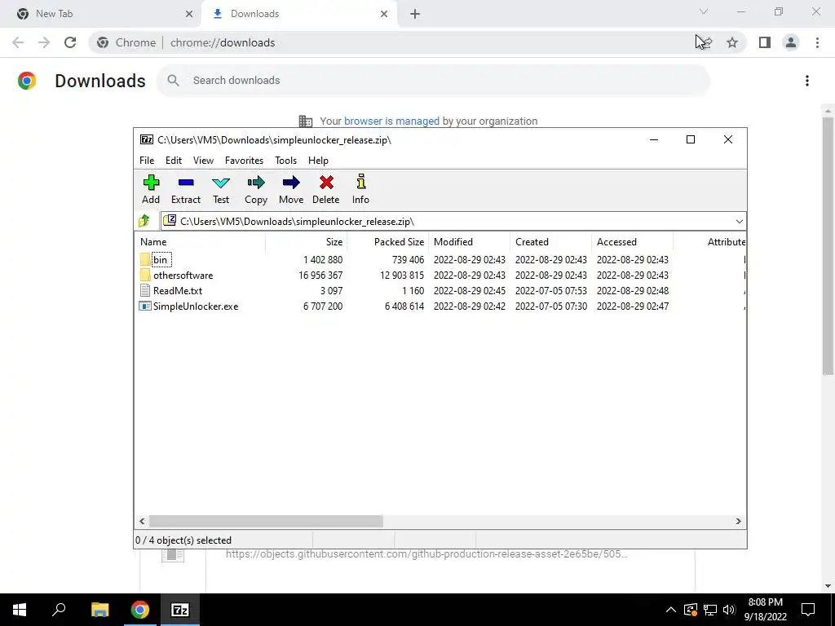Click the Add toolbar icon in 7-Zip
The width and height of the screenshot is (835, 626).
pos(151,189)
